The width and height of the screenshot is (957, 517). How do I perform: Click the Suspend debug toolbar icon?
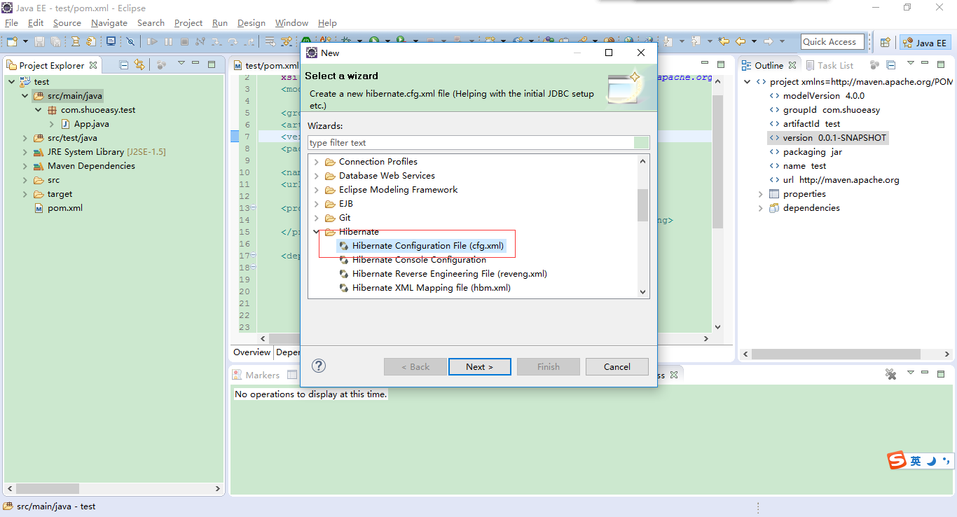(x=168, y=42)
